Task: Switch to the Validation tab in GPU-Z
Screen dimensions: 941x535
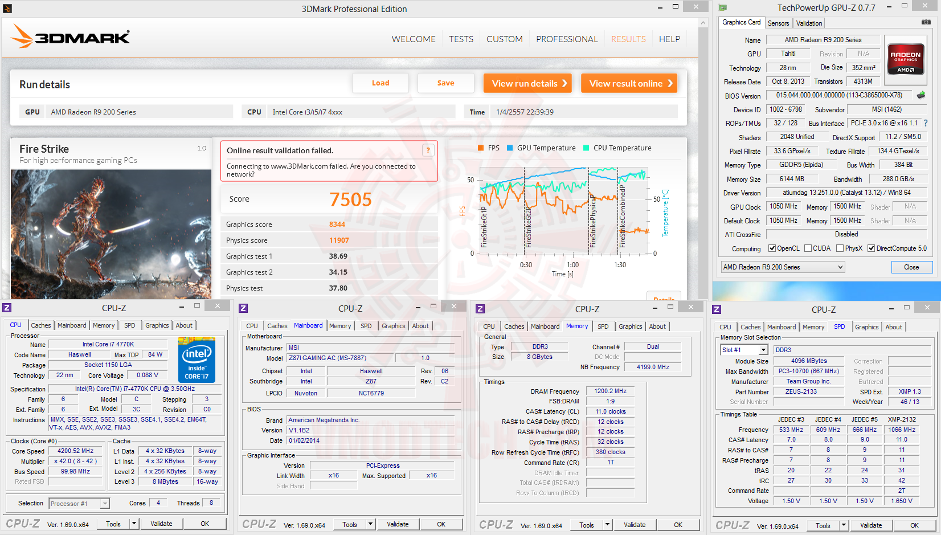Action: [x=809, y=23]
